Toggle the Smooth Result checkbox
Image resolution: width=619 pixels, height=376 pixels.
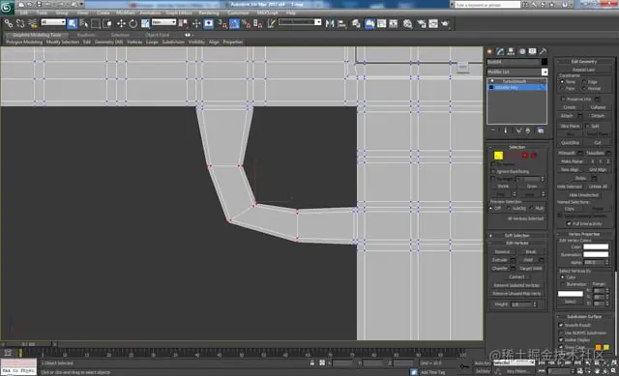[561, 325]
